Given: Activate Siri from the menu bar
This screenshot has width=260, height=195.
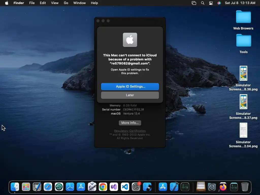Looking at the screenshot, I should (x=219, y=3).
